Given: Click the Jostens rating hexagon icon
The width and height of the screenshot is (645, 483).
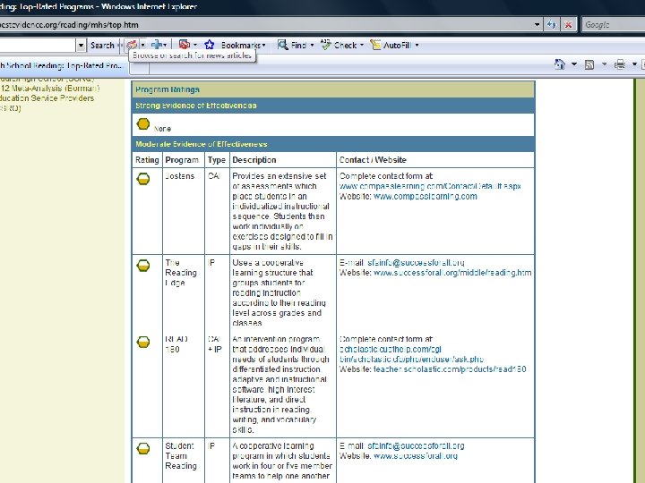Looking at the screenshot, I should 143,179.
